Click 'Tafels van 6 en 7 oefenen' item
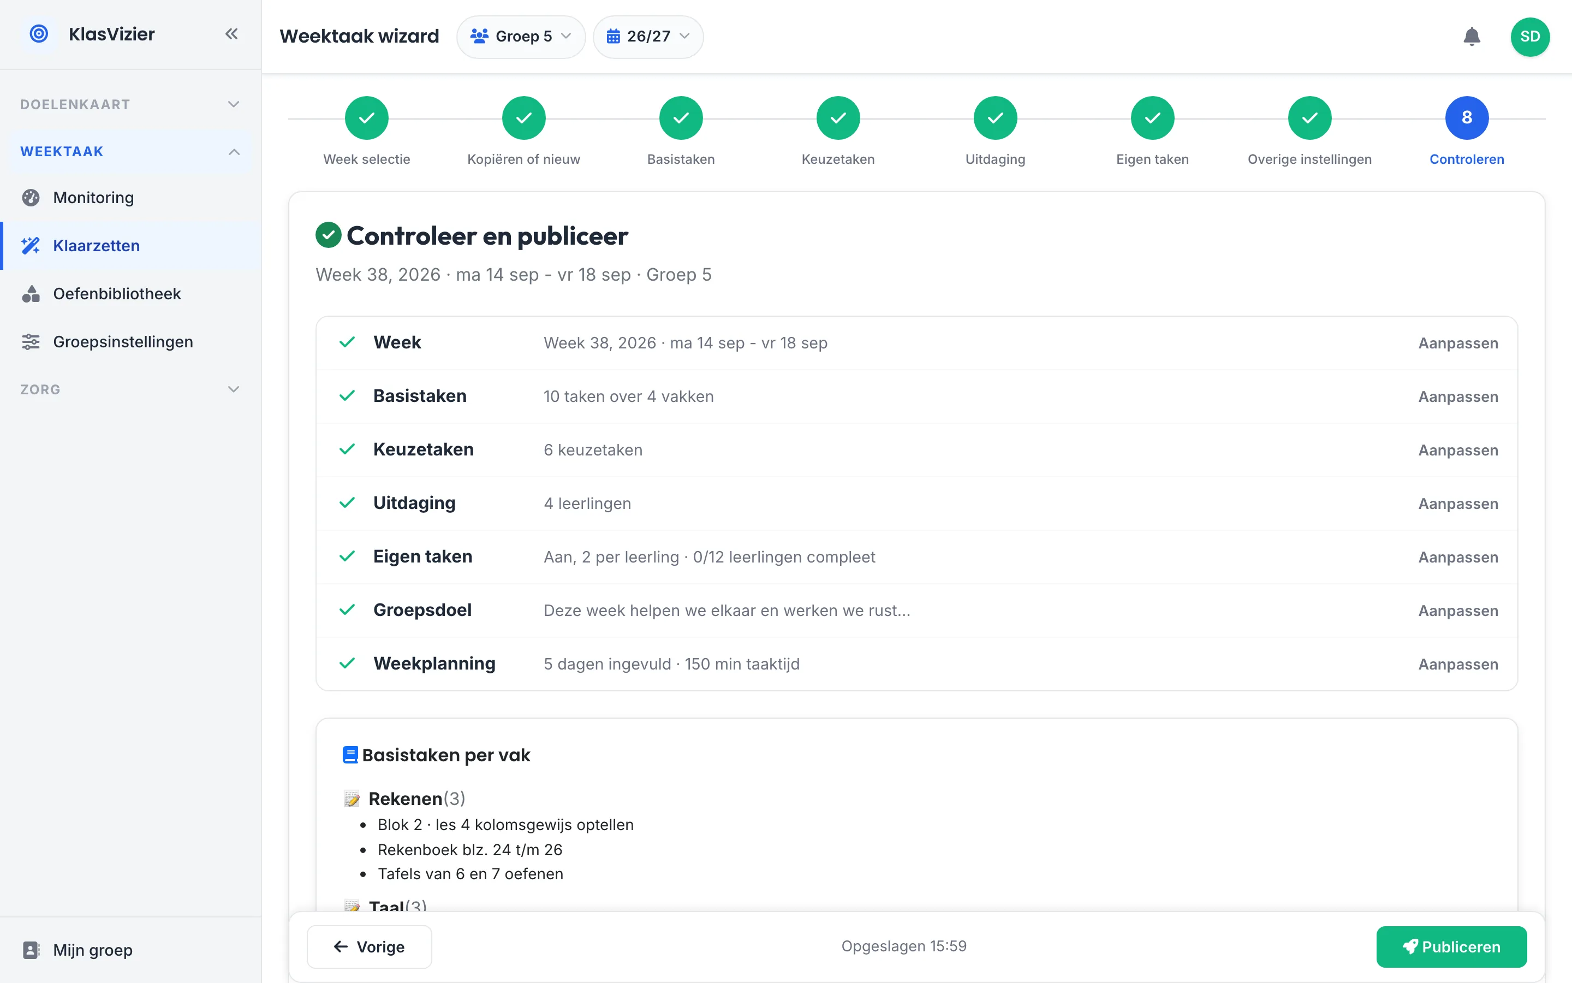1572x983 pixels. tap(471, 874)
